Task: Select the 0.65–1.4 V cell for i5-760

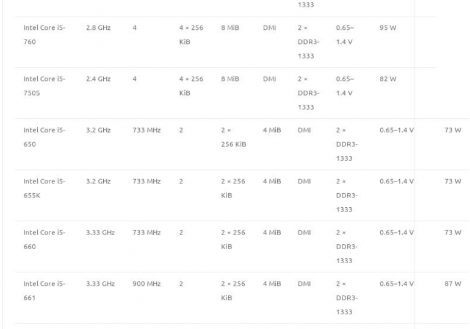Action: (345, 35)
